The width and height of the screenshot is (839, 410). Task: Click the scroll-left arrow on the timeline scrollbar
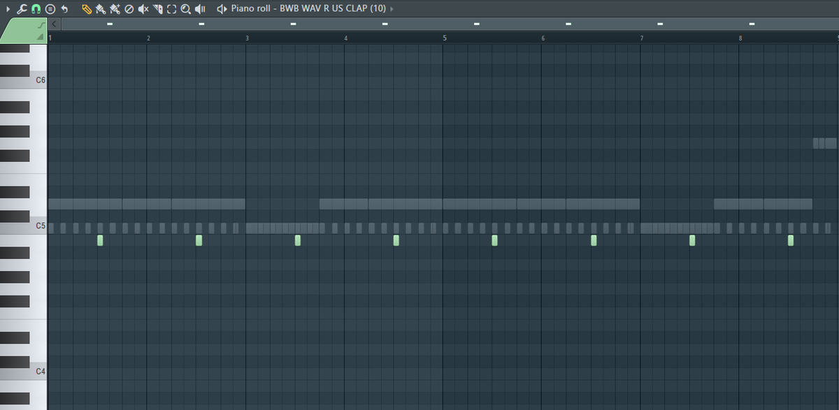click(55, 24)
